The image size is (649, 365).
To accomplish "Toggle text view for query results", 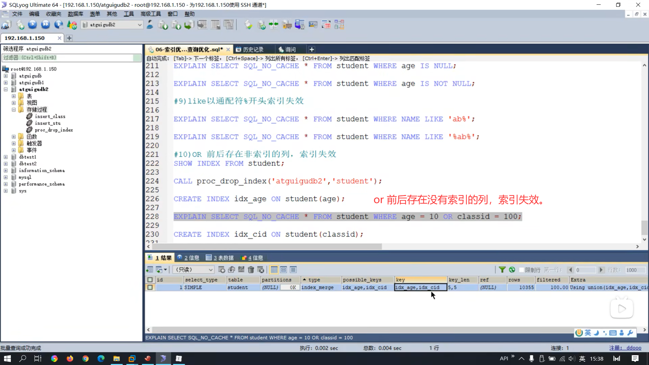I will 293,270.
